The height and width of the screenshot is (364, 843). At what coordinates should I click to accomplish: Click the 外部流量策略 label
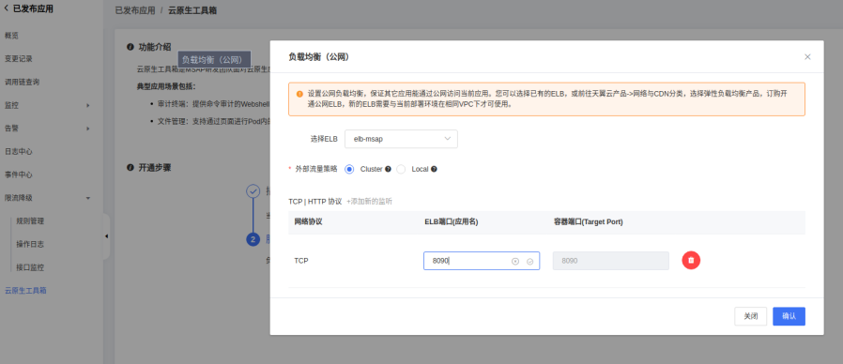pyautogui.click(x=316, y=169)
